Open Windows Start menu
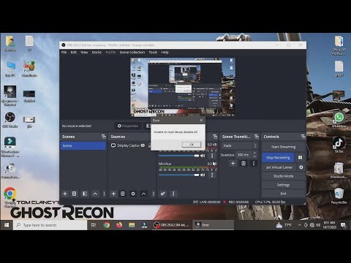This screenshot has width=351, height=263. coord(7,225)
